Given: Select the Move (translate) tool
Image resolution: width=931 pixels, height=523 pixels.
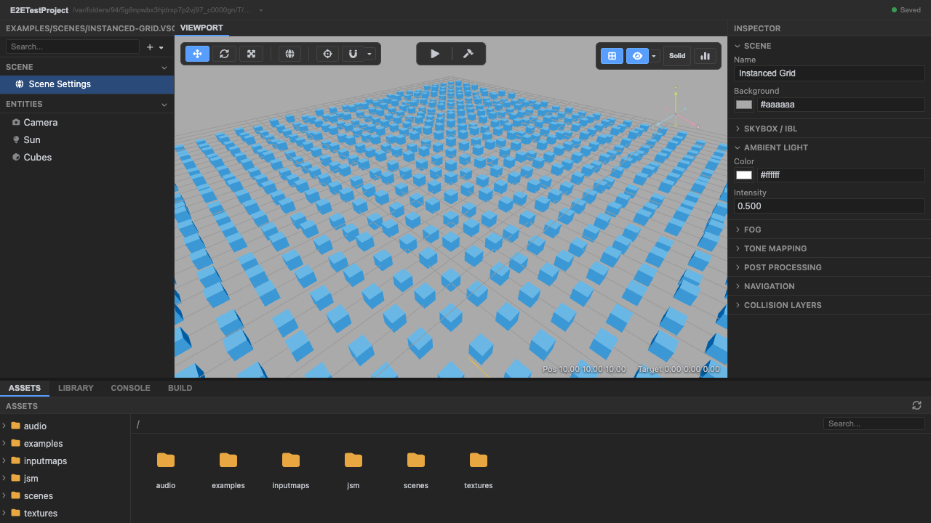Looking at the screenshot, I should [x=198, y=54].
